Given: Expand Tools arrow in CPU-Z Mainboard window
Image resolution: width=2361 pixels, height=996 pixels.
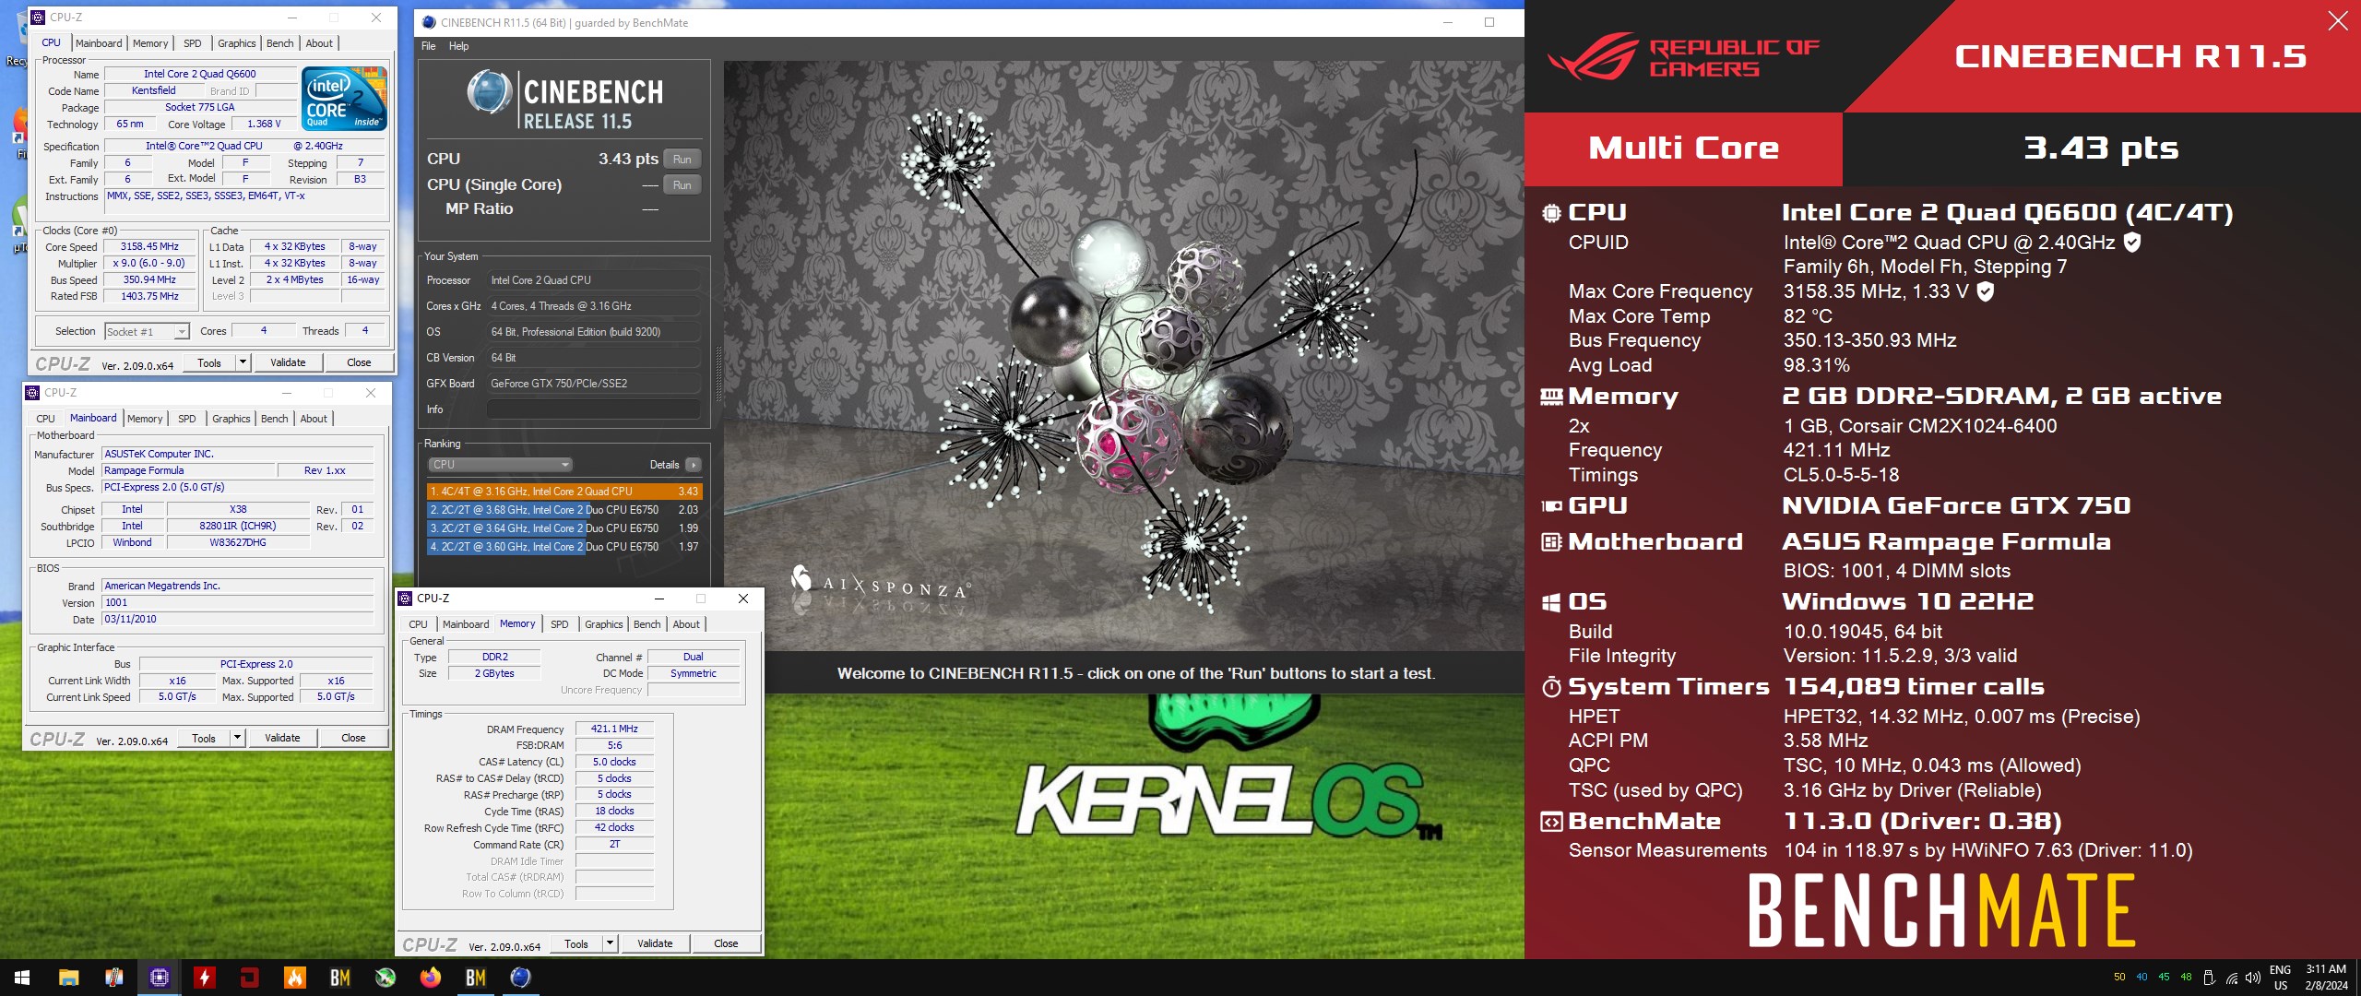Looking at the screenshot, I should pyautogui.click(x=237, y=738).
